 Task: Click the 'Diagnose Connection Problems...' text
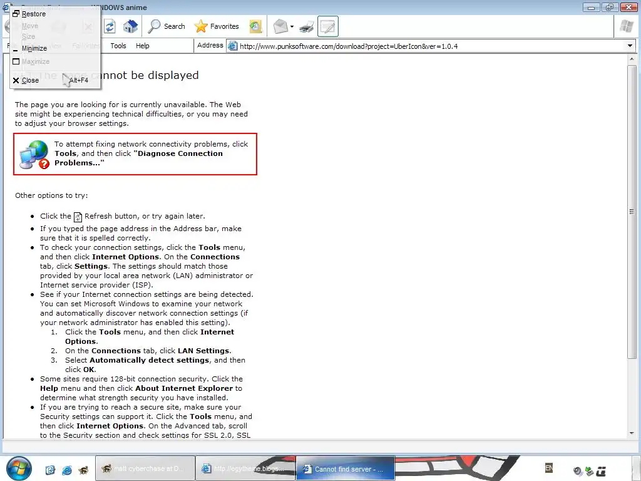[x=138, y=158]
